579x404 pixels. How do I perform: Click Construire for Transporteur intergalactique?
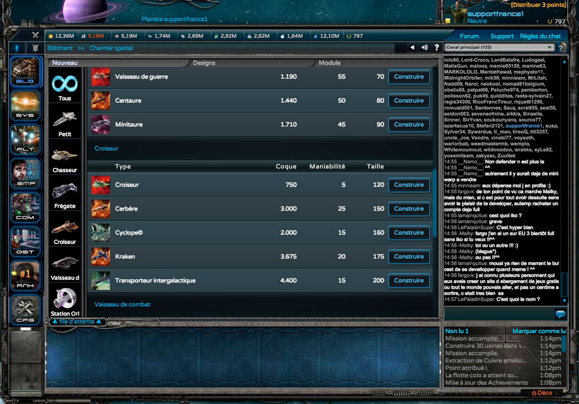(x=409, y=280)
